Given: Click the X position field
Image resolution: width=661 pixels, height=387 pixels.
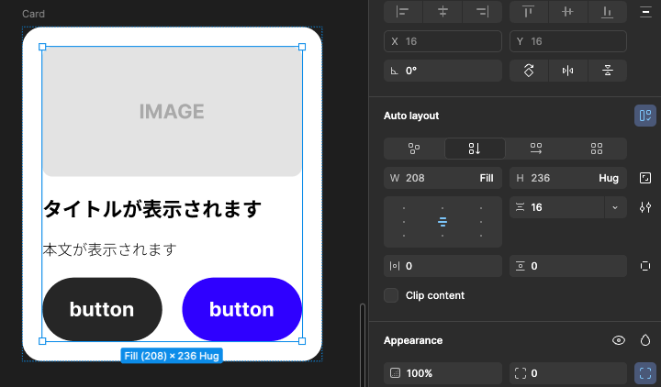Looking at the screenshot, I should pos(443,41).
